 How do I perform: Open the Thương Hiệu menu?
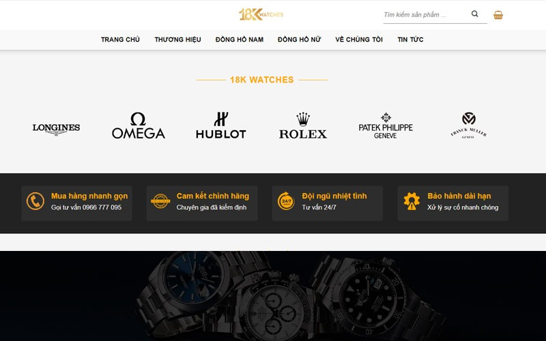point(177,40)
